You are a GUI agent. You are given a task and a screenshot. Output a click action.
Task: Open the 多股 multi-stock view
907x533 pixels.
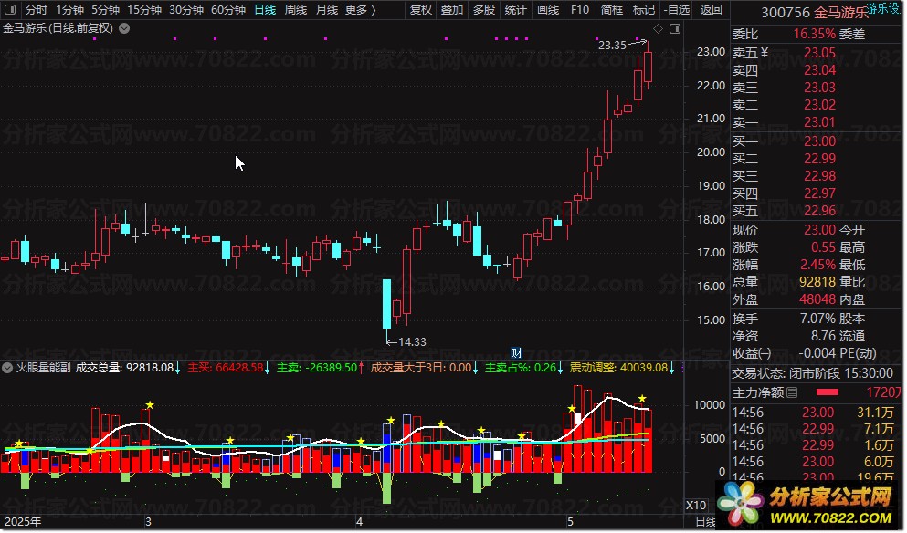(484, 10)
